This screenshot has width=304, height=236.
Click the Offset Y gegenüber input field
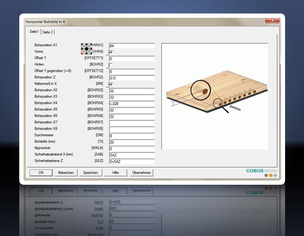(x=132, y=71)
